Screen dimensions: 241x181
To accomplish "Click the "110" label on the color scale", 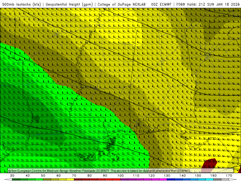I will [x=136, y=176].
